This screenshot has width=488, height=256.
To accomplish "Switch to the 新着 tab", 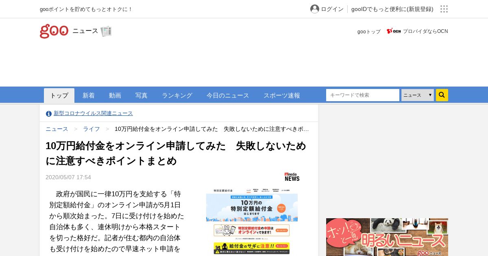I will click(89, 95).
